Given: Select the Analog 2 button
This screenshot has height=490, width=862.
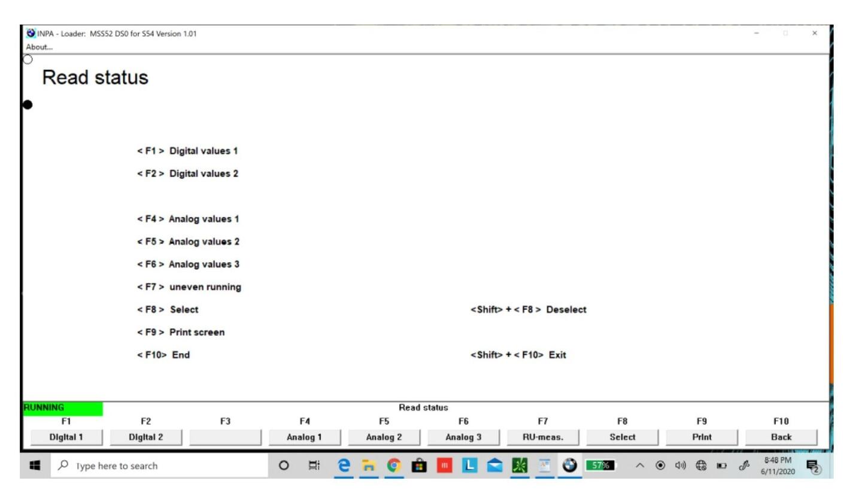Looking at the screenshot, I should (385, 437).
